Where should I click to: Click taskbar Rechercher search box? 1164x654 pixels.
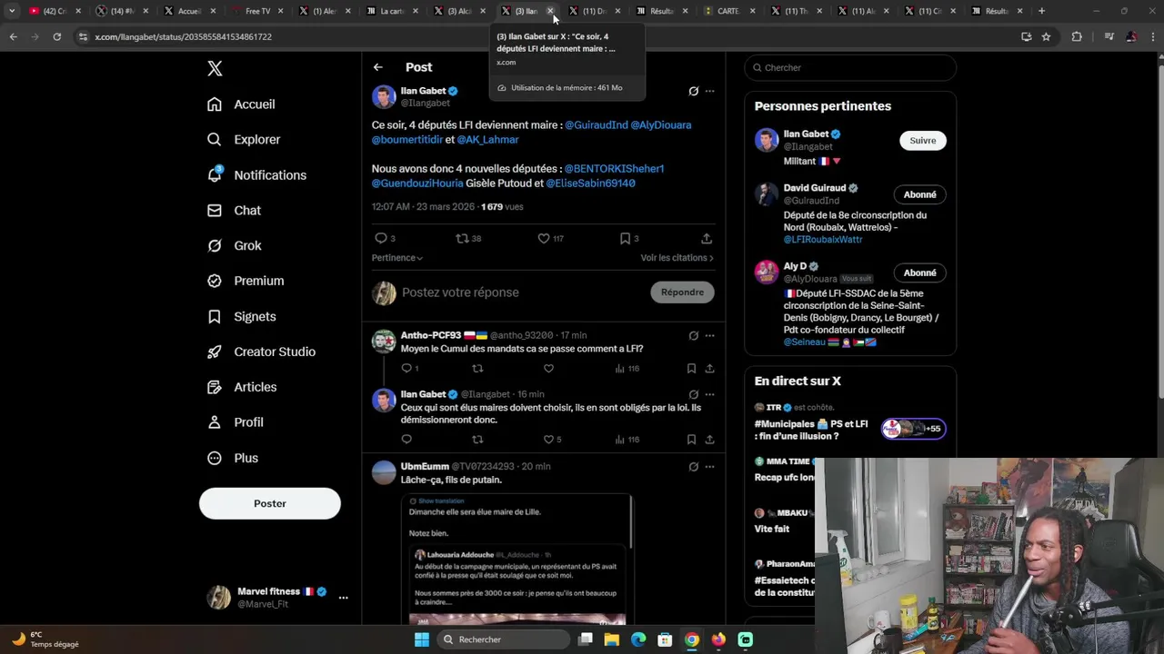point(502,639)
